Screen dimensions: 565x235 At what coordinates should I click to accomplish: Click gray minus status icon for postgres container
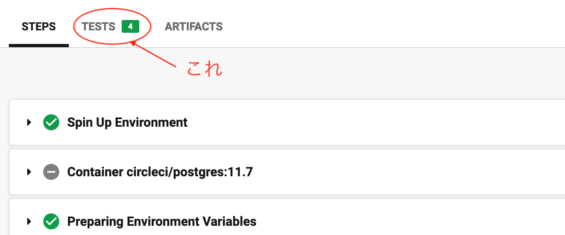51,172
